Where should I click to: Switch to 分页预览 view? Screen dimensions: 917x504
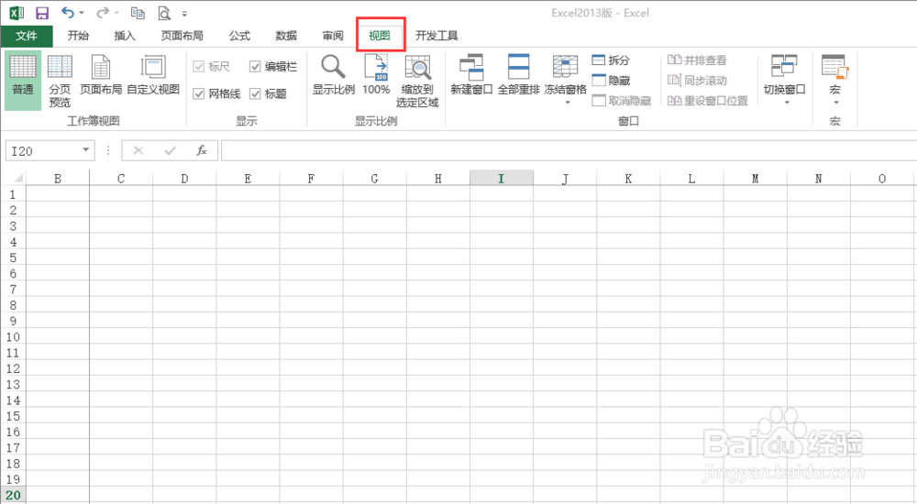pos(60,80)
